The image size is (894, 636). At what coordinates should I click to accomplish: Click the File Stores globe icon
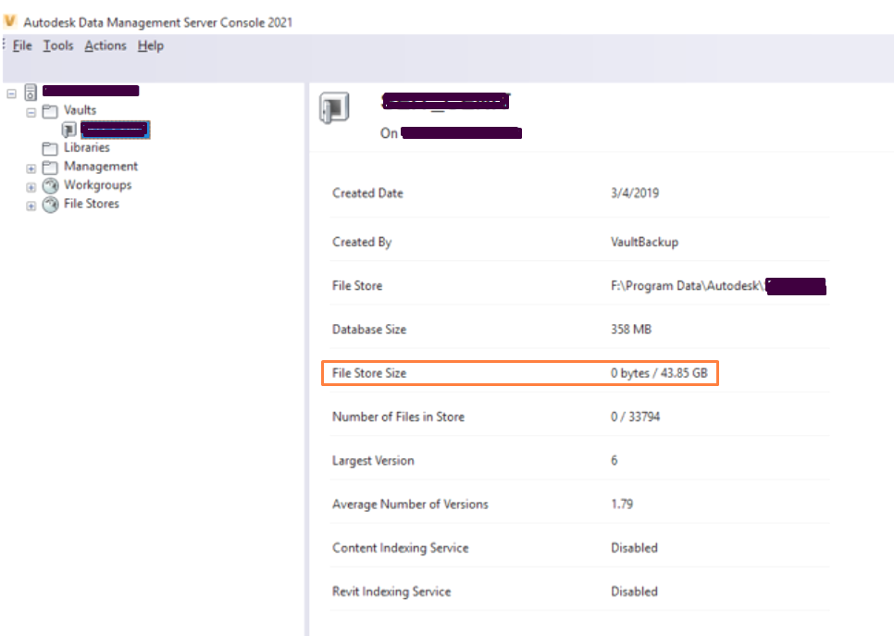(x=51, y=205)
